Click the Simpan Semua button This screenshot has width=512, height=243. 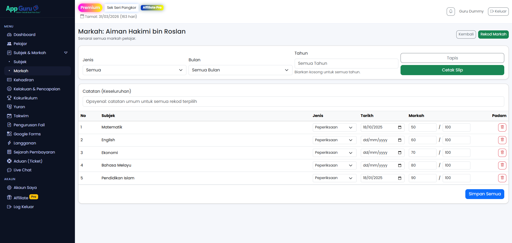(x=484, y=194)
